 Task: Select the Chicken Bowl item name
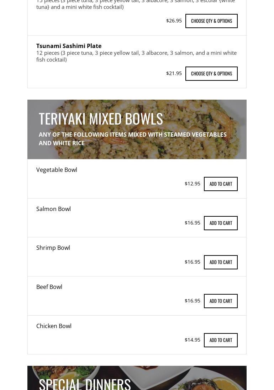[54, 326]
